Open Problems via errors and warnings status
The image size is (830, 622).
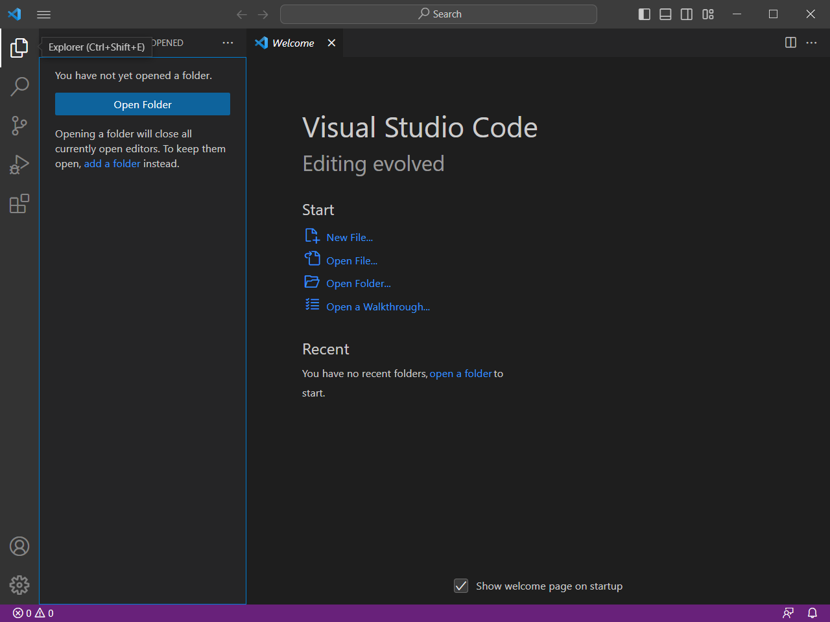(33, 613)
